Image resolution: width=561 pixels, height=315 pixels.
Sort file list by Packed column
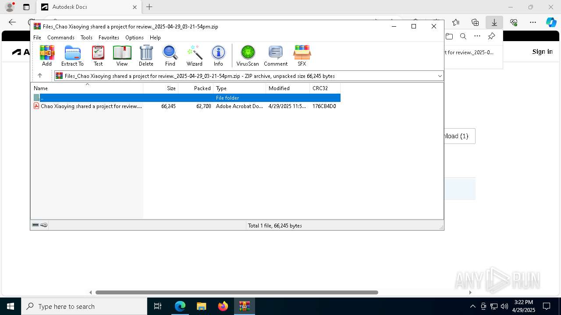[196, 88]
